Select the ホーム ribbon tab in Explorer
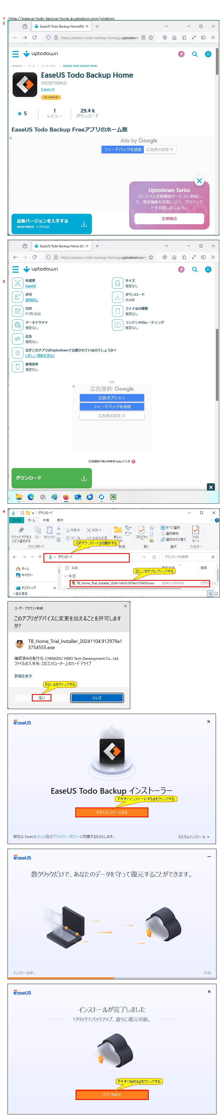This screenshot has height=1119, width=220. pos(32,520)
